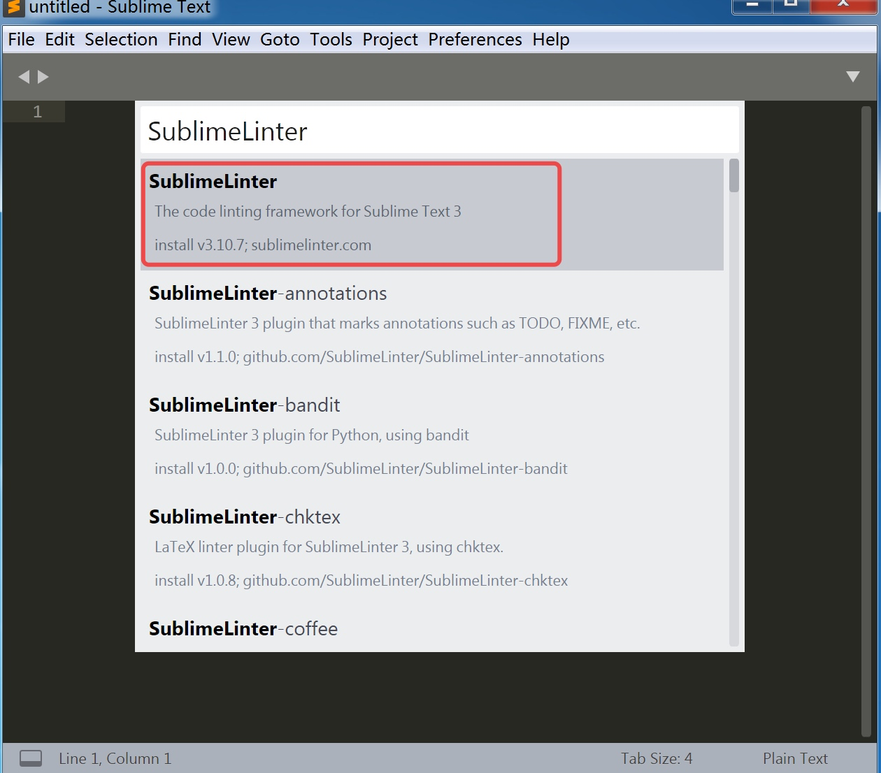Viewport: 881px width, 773px height.
Task: Click the previous tab left arrow
Action: tap(24, 77)
